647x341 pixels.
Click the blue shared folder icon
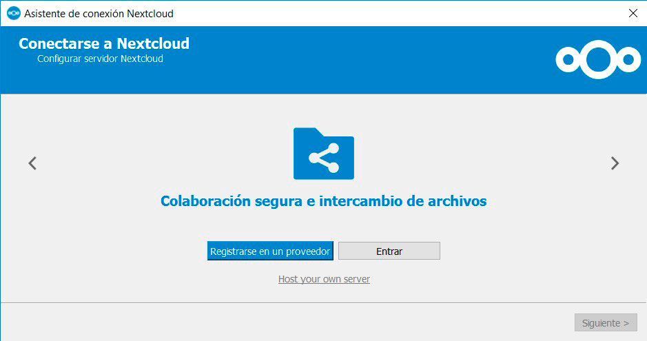[324, 154]
